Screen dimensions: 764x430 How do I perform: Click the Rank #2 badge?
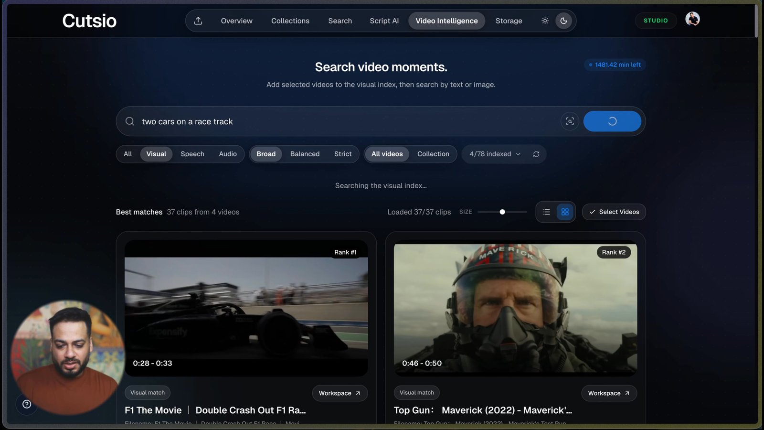click(614, 252)
